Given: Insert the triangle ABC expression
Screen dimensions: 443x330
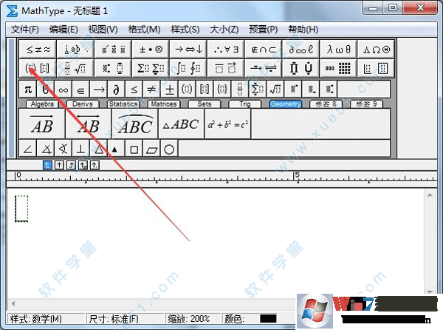Looking at the screenshot, I should click(x=182, y=124).
